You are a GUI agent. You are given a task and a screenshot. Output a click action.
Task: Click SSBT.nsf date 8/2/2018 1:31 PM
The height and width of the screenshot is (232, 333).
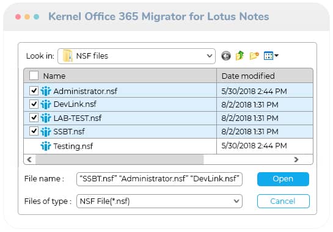click(x=250, y=132)
